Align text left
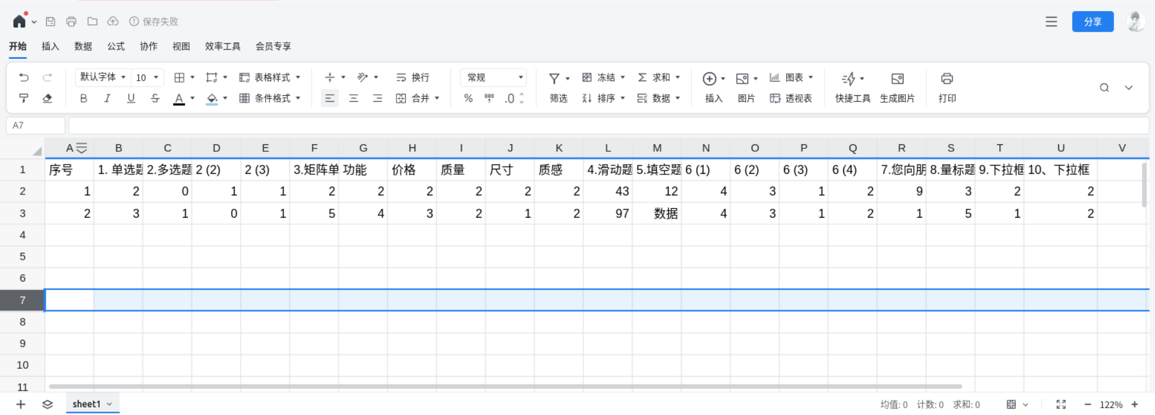Image resolution: width=1155 pixels, height=415 pixels. point(330,98)
